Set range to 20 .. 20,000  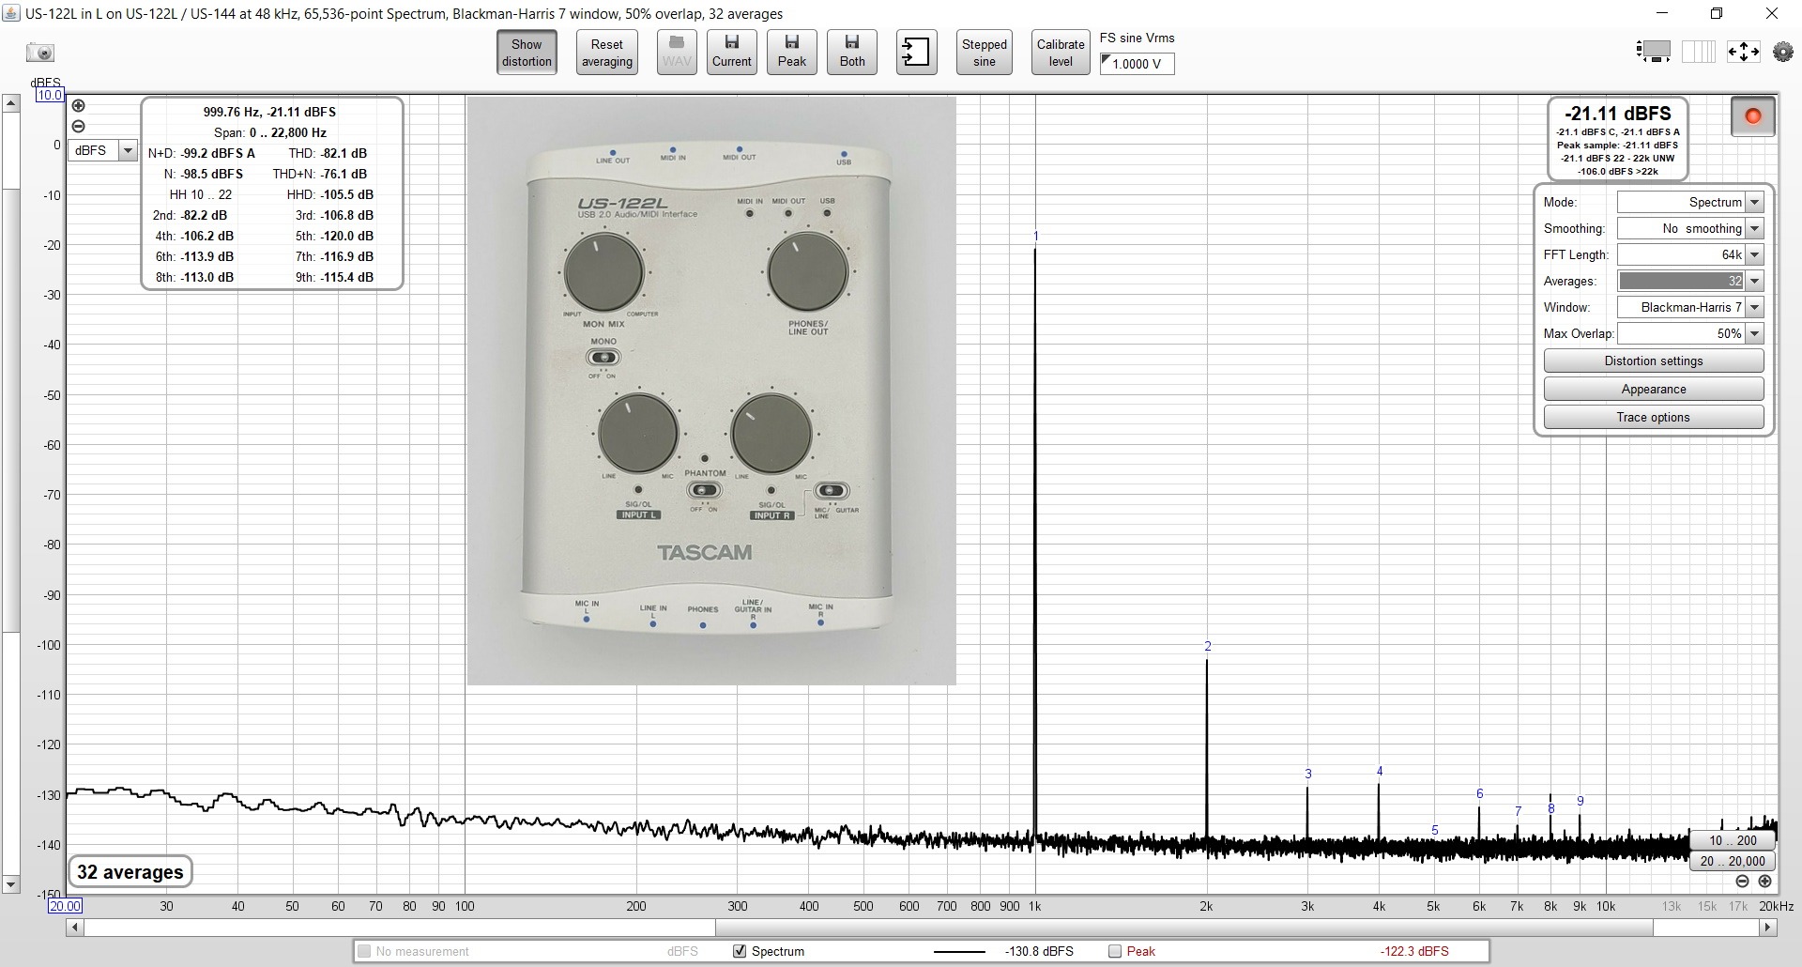click(x=1733, y=861)
